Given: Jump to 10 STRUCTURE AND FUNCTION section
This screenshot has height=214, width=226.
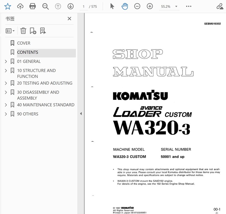Looking at the screenshot, I should [36, 73].
